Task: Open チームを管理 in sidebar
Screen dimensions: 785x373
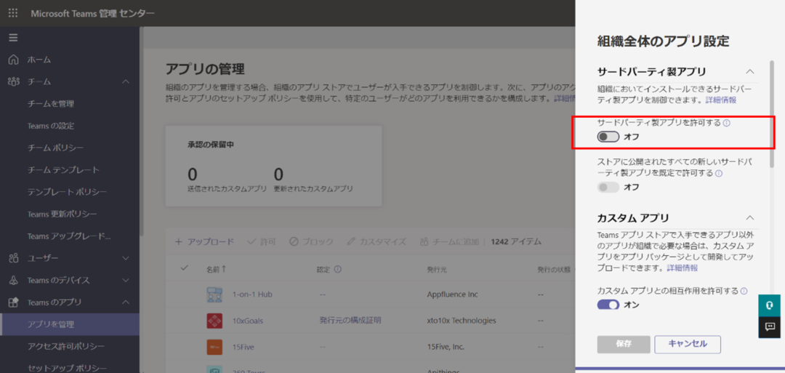Action: 51,104
